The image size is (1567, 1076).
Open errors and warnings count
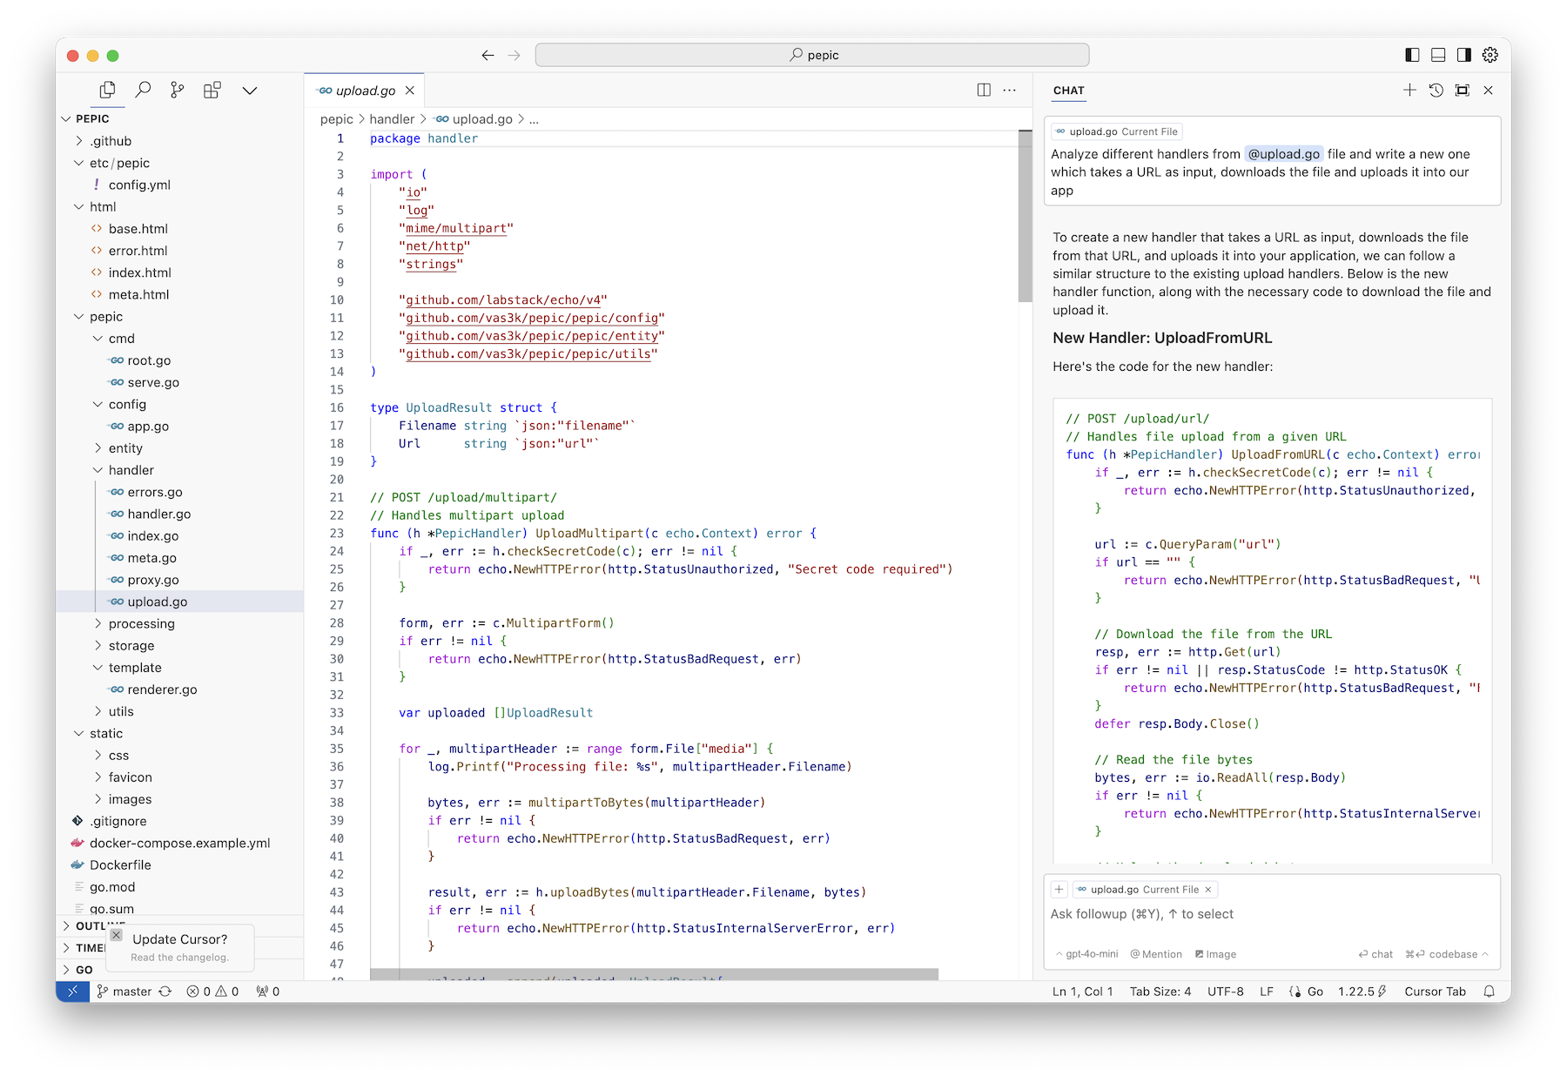point(212,991)
